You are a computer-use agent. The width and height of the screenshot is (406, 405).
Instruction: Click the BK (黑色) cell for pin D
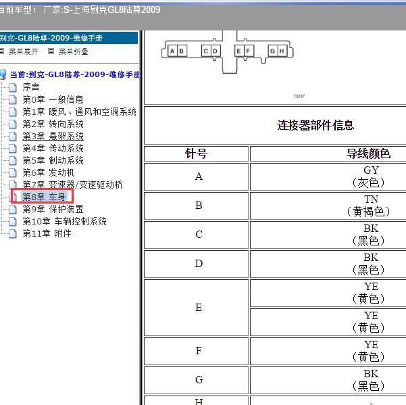click(328, 264)
